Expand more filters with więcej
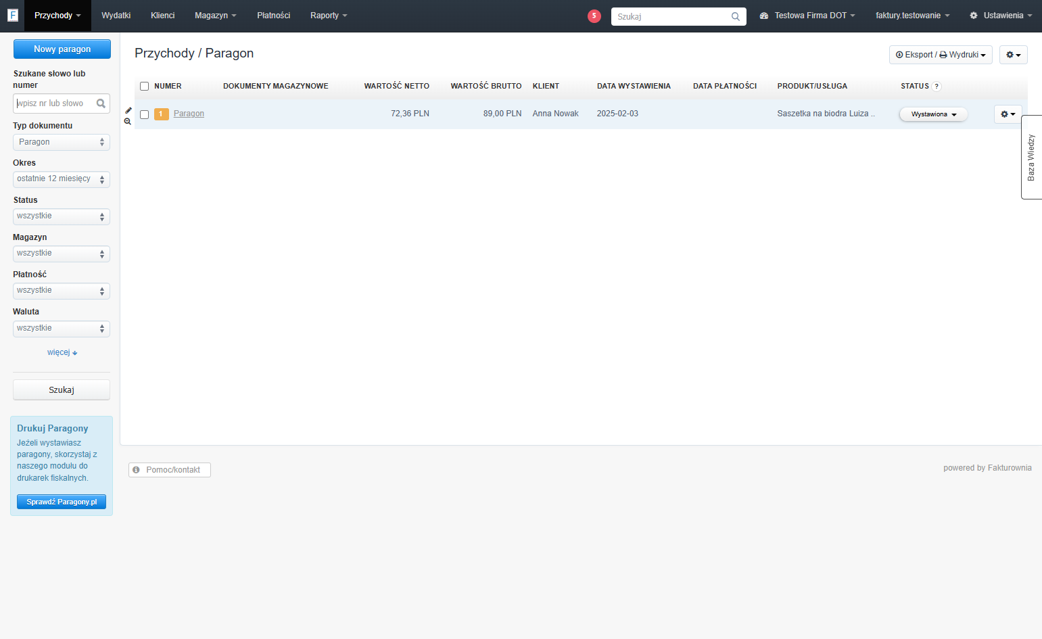 click(62, 352)
